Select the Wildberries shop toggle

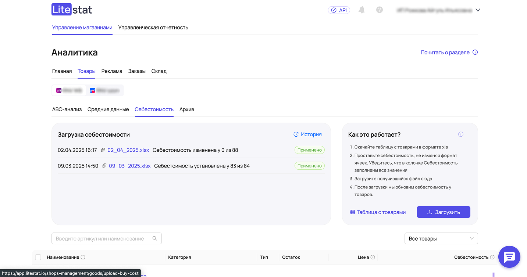pyautogui.click(x=69, y=90)
